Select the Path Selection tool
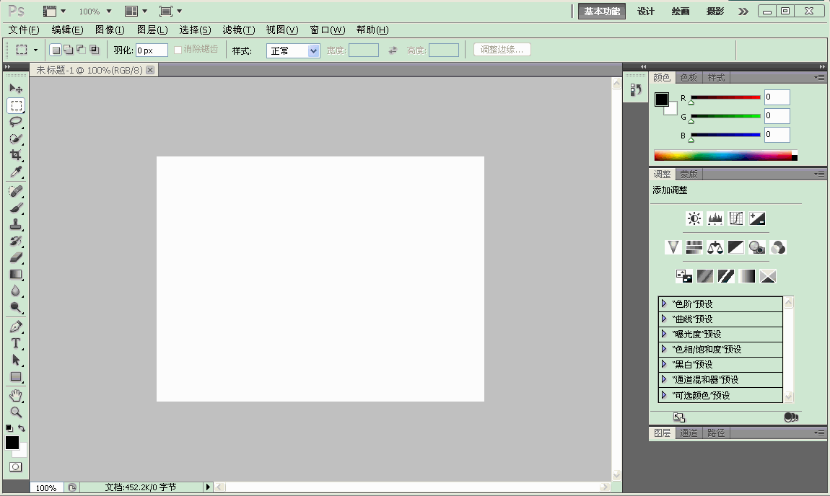Image resolution: width=830 pixels, height=496 pixels. (16, 360)
